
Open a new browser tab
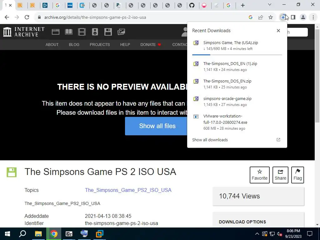(242, 5)
